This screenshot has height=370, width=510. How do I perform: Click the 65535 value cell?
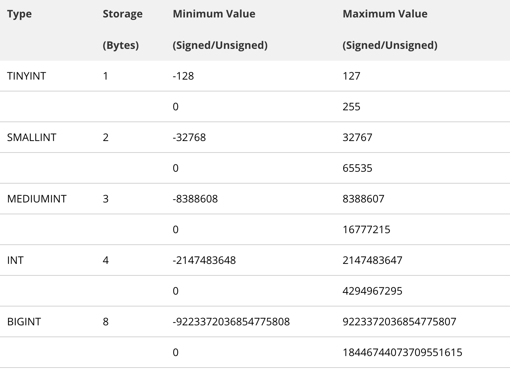(x=357, y=168)
